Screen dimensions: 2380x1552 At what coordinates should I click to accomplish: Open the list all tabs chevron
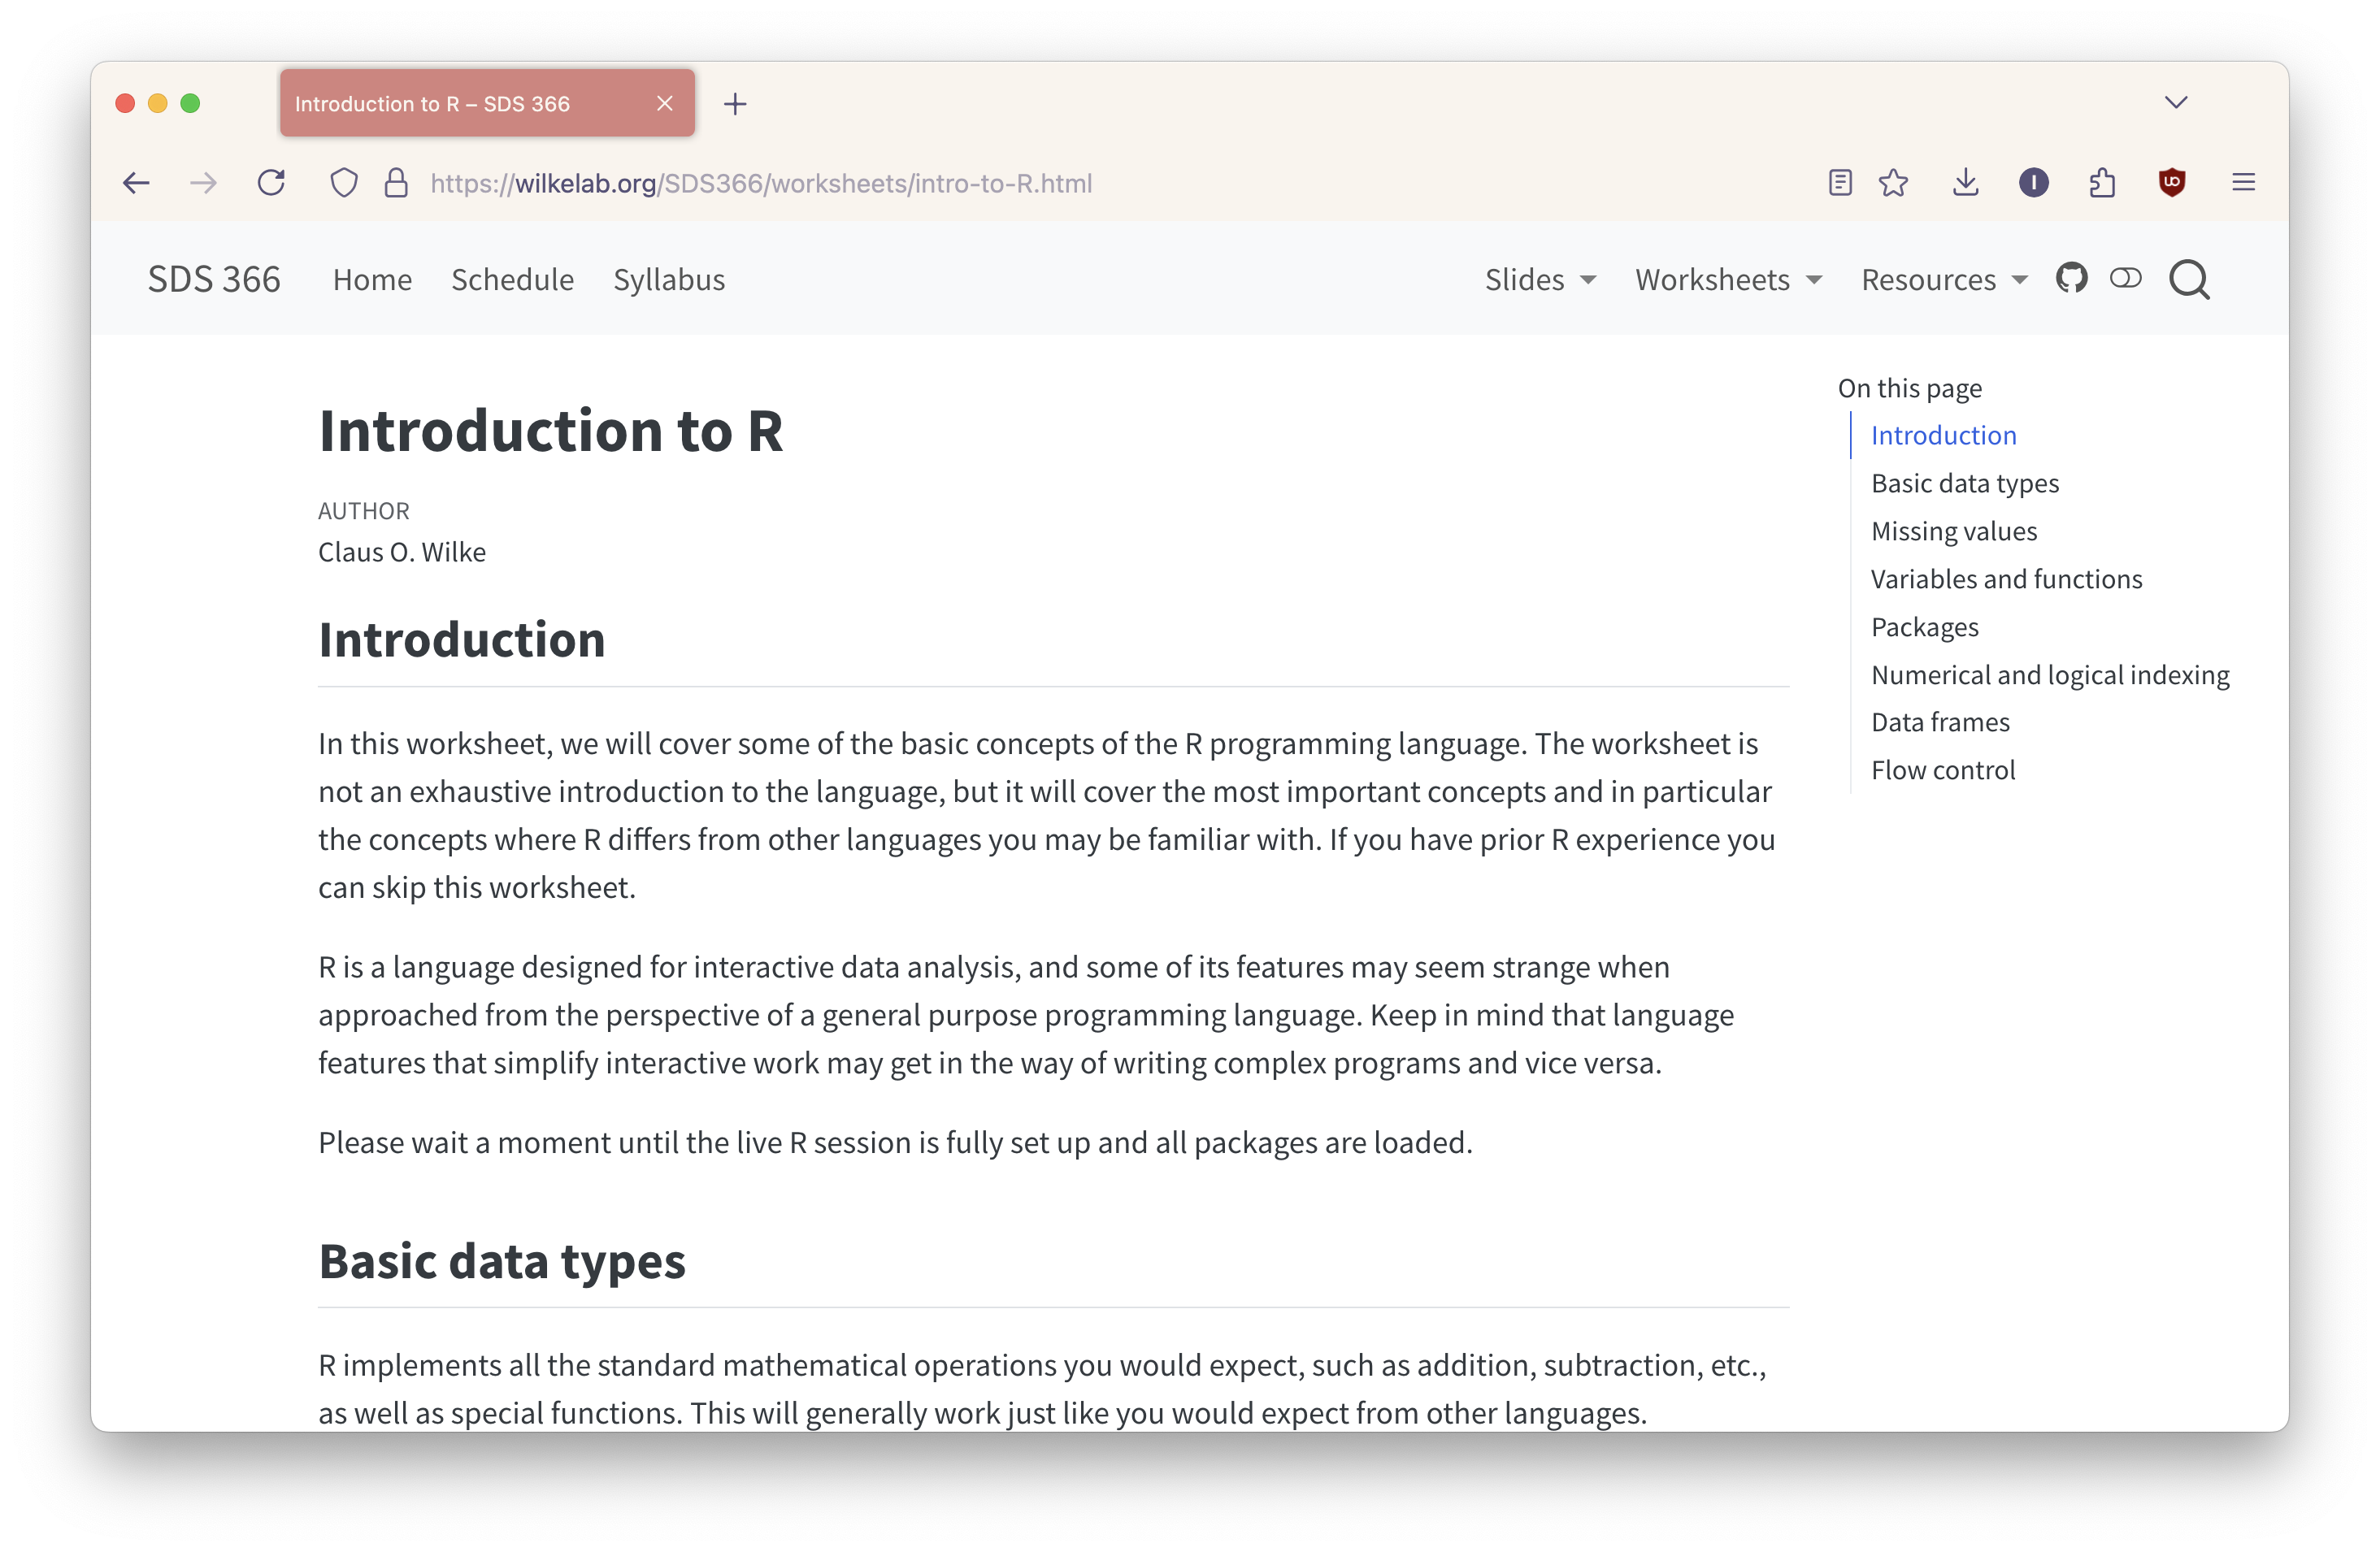click(x=2175, y=103)
